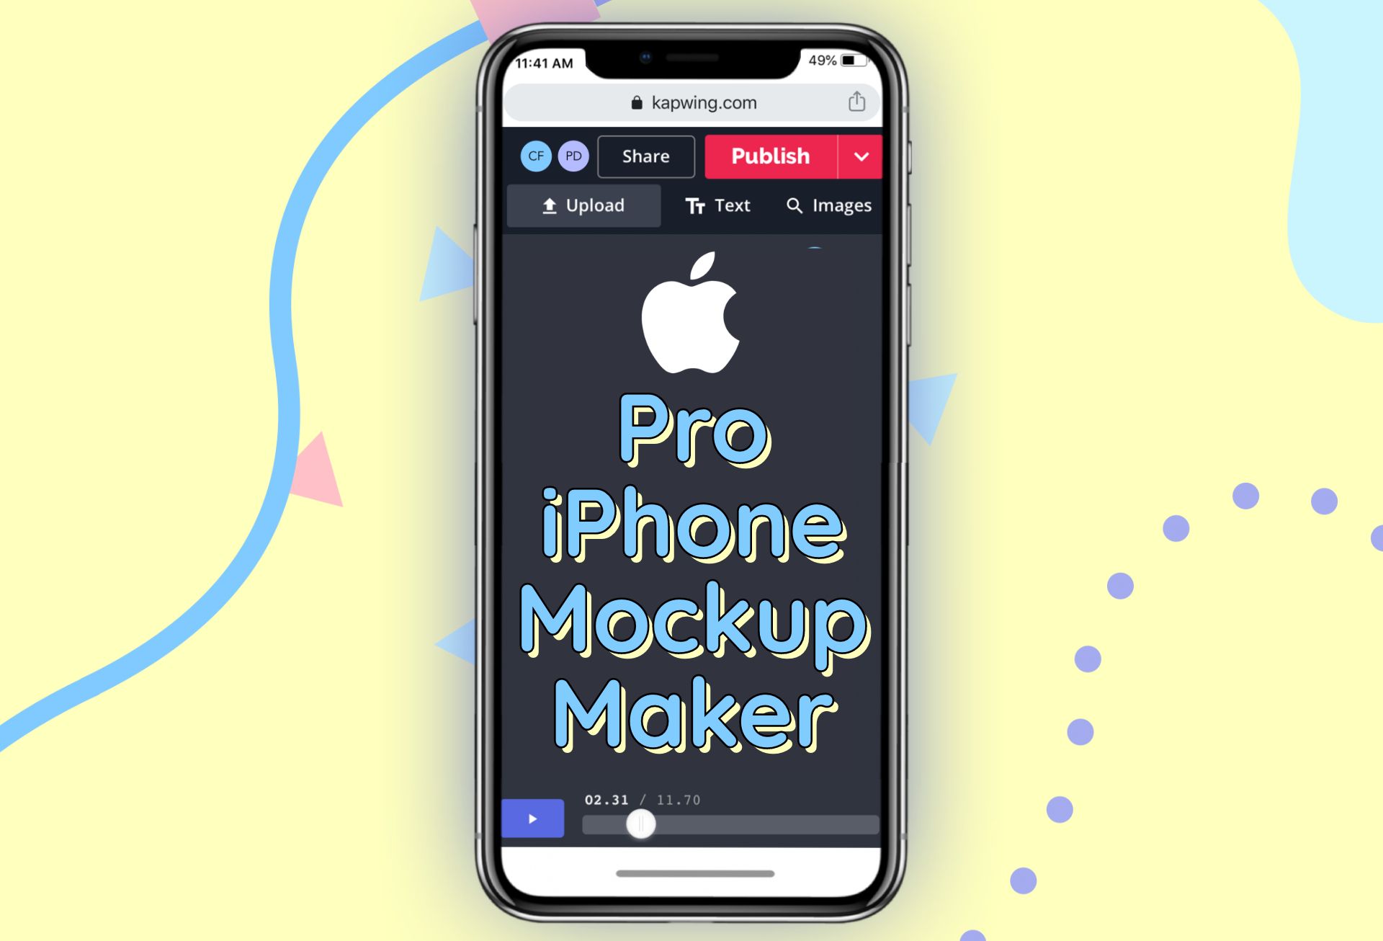Toggle the PD collaborator avatar
Viewport: 1383px width, 941px height.
(573, 156)
